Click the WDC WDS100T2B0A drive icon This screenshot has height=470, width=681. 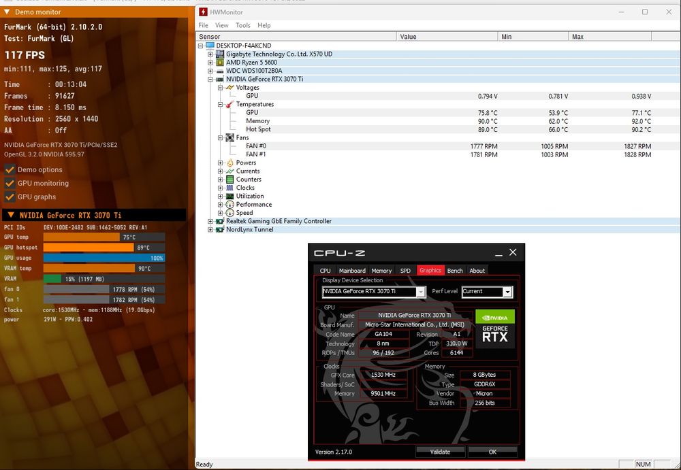pos(220,71)
